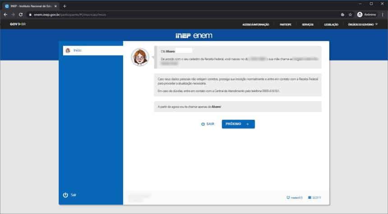Click the power icon next to SAIR
This screenshot has width=388, height=214.
[203, 124]
